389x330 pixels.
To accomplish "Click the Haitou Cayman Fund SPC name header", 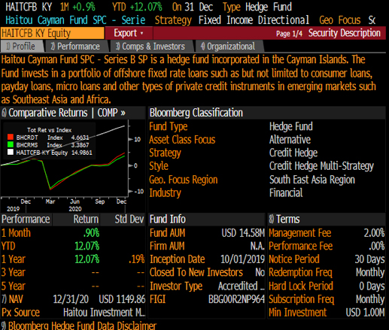I will click(x=75, y=20).
